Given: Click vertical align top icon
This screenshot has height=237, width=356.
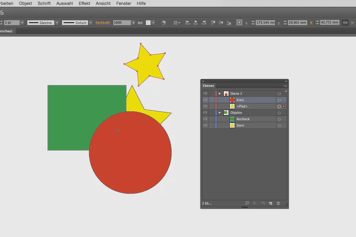Looking at the screenshot, I should 213,23.
